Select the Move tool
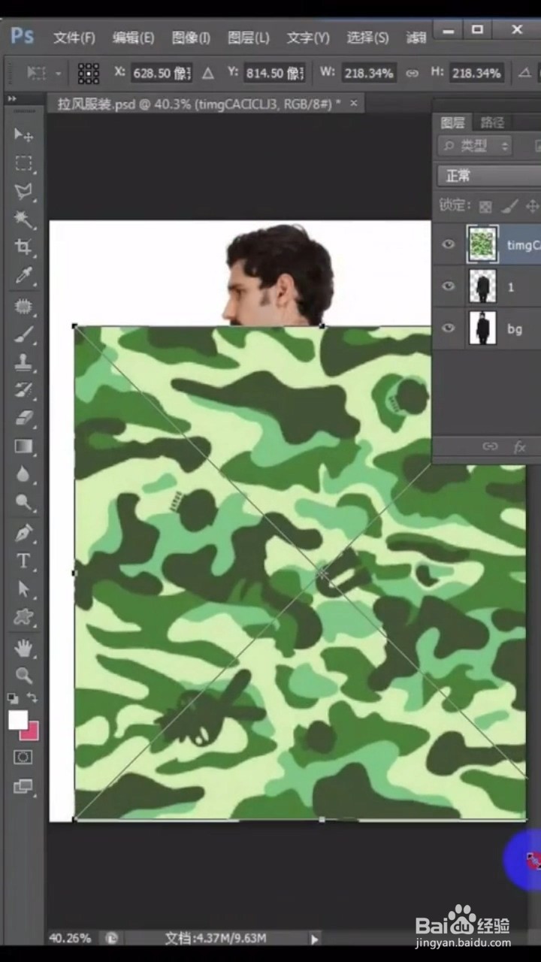This screenshot has width=541, height=962. coord(23,135)
